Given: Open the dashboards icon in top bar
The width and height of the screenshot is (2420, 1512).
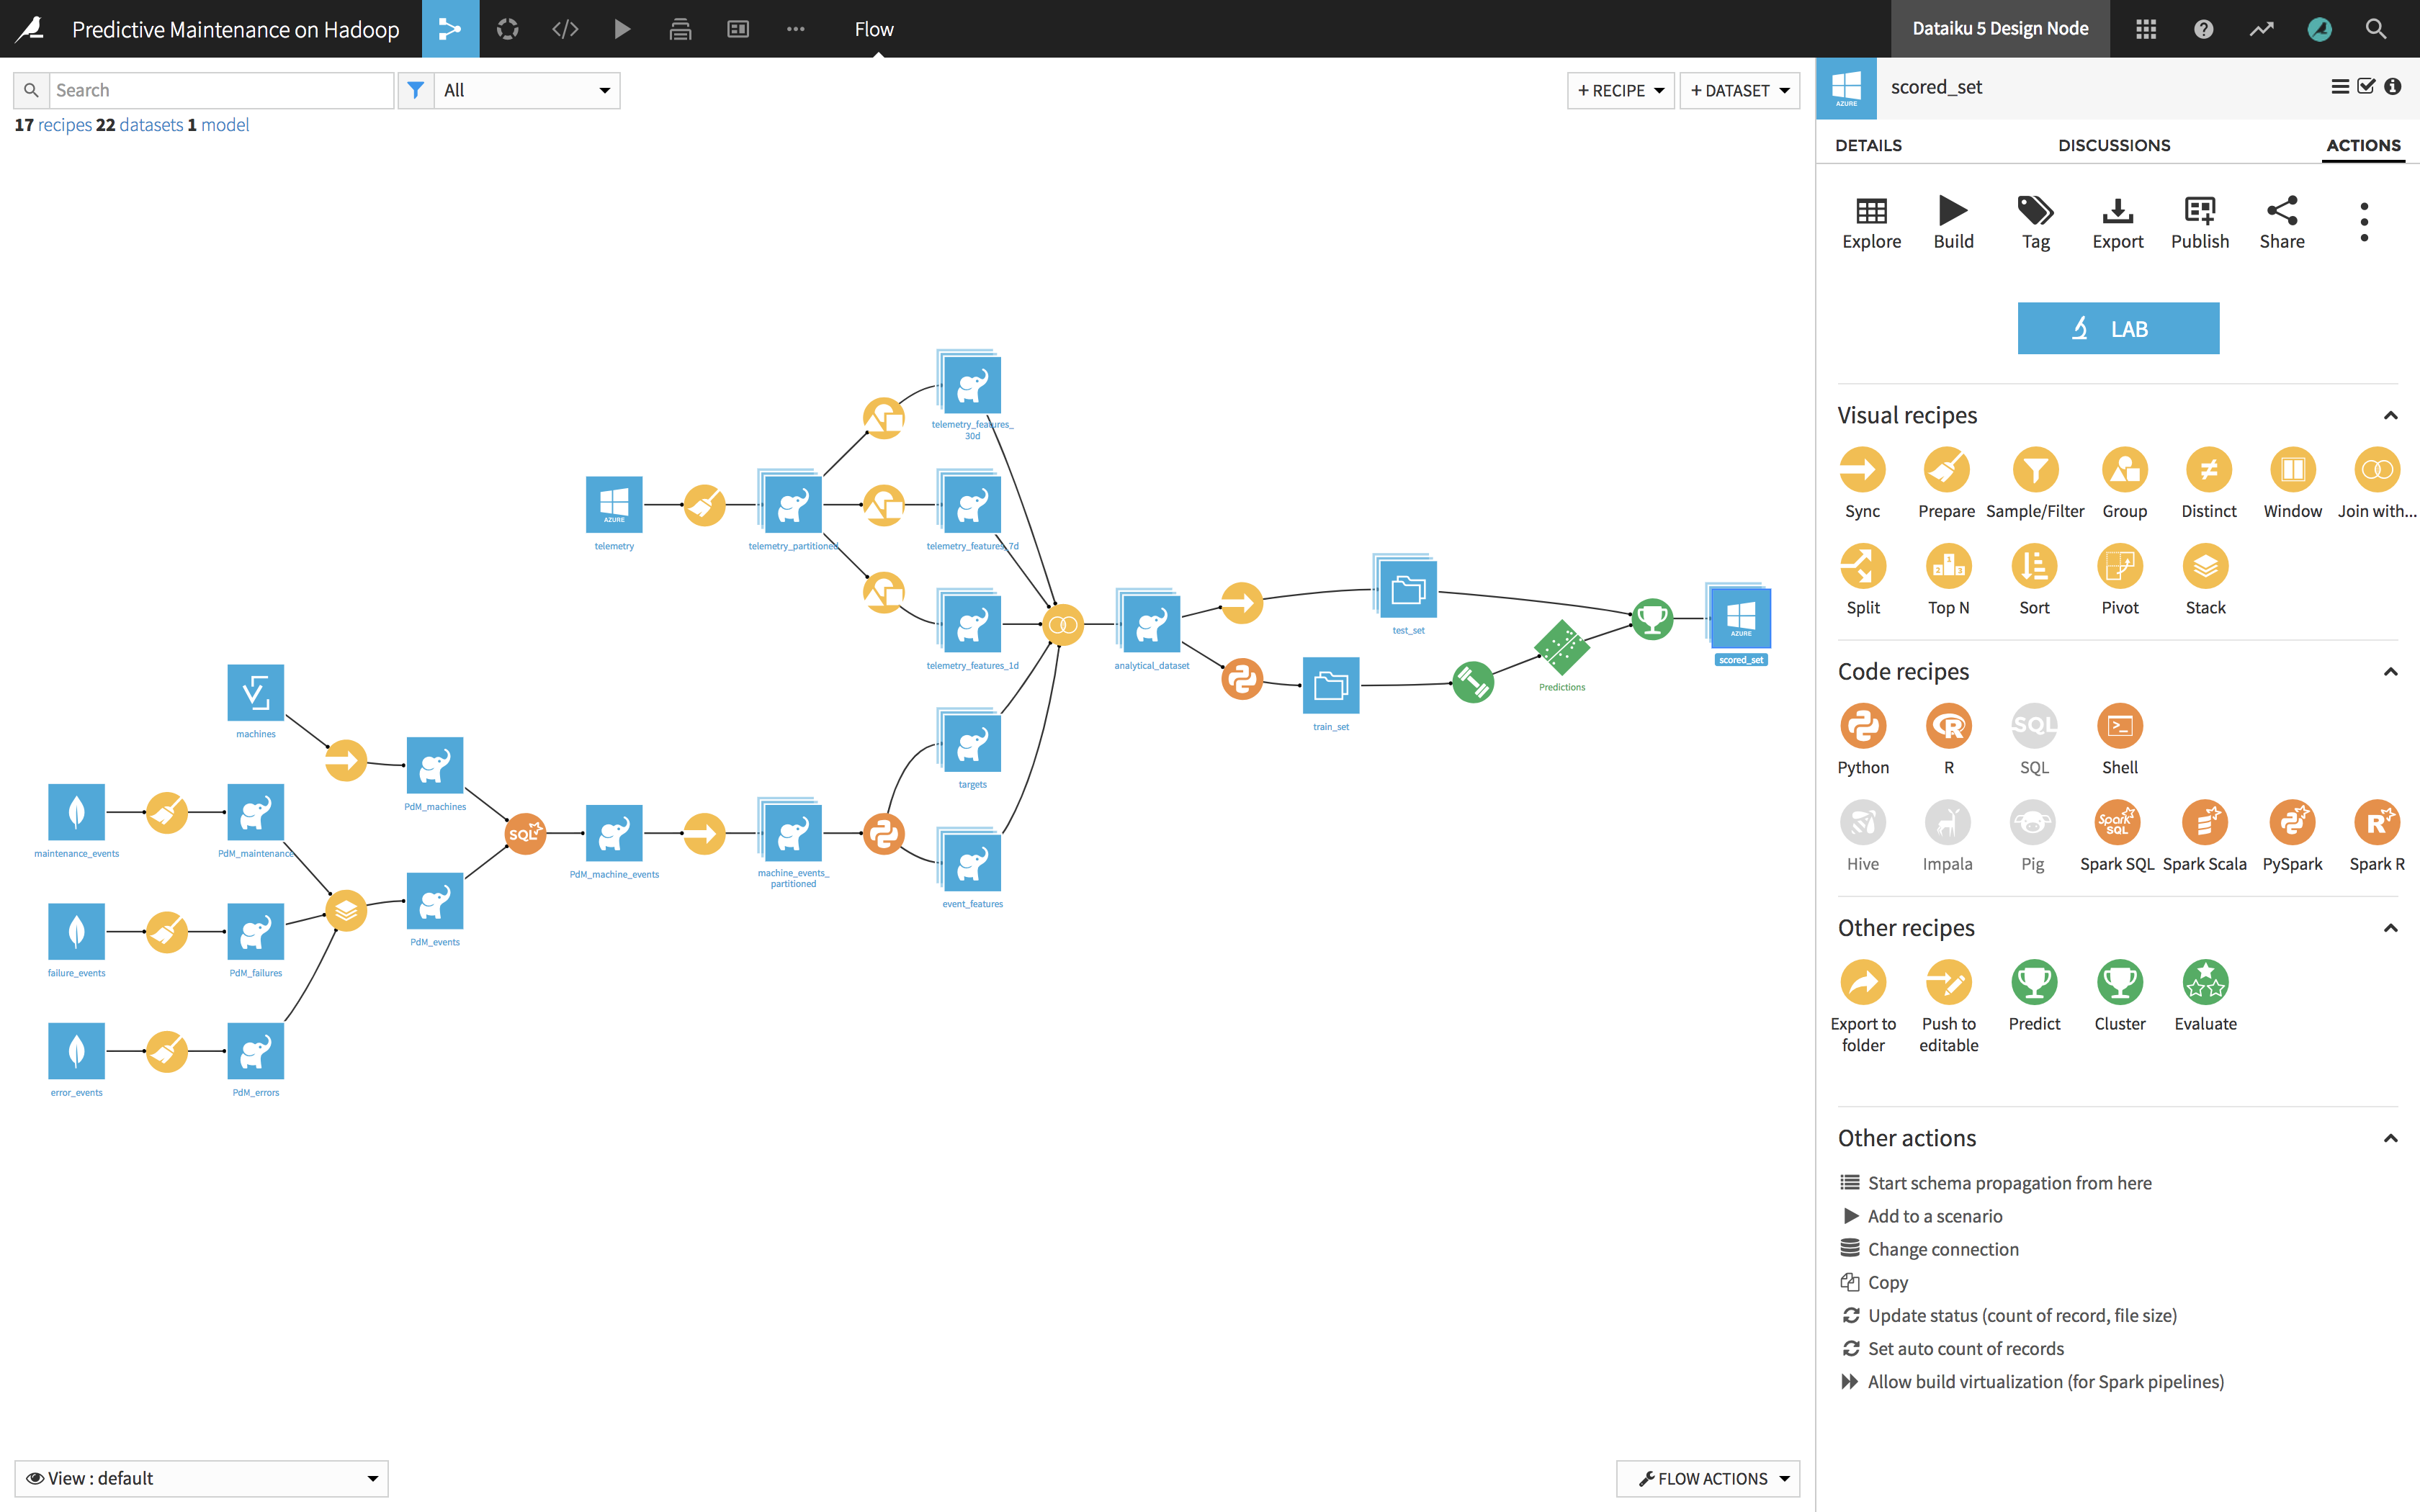Looking at the screenshot, I should [x=738, y=29].
